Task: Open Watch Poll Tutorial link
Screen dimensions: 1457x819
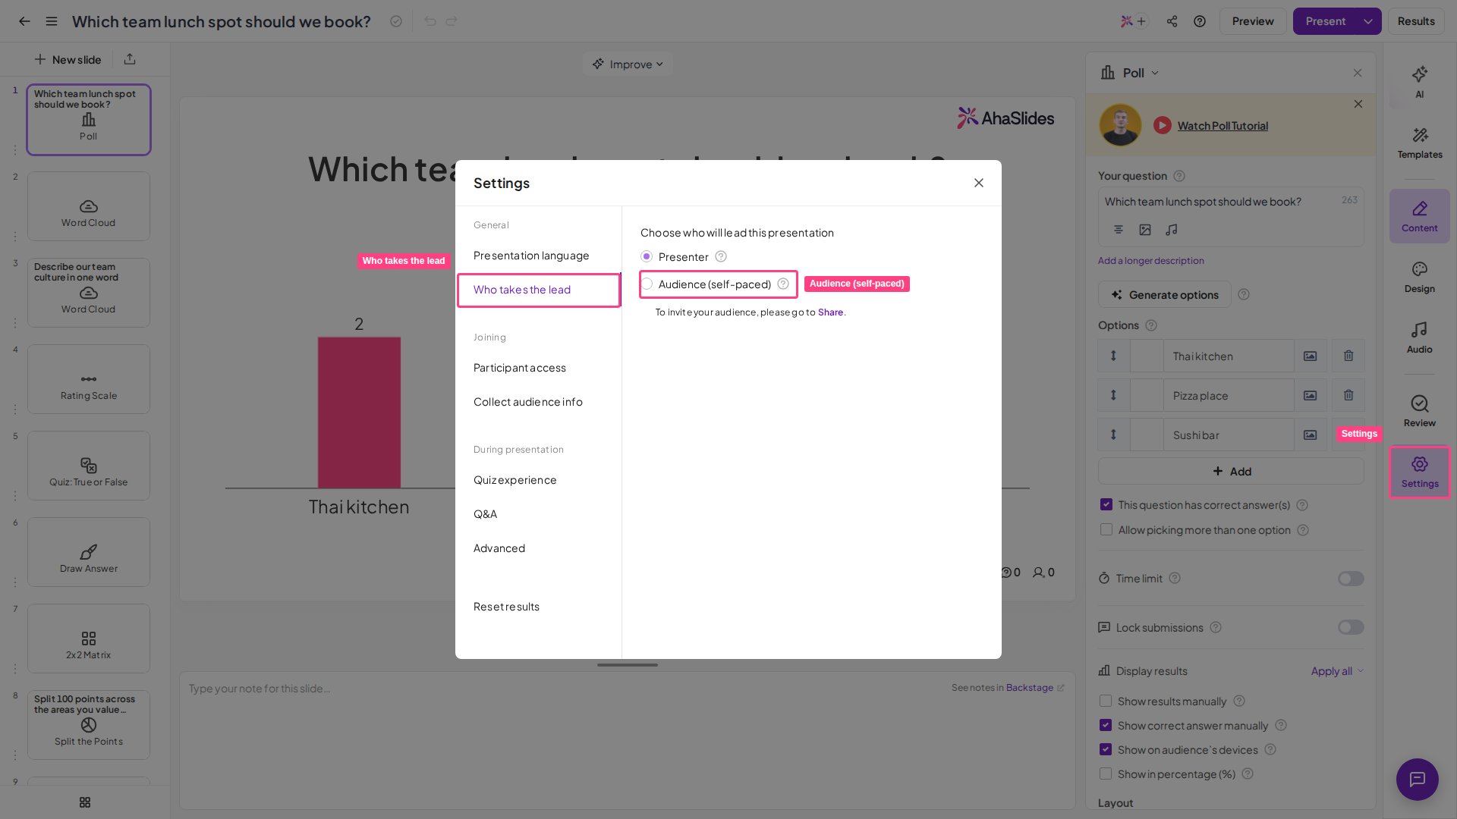Action: point(1223,126)
